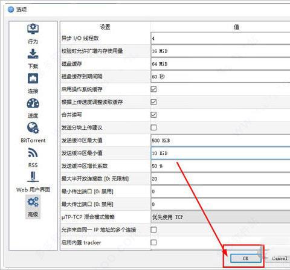Click the 磁盘缓存 64 MiB value field
This screenshot has height=270, width=290.
(x=221, y=64)
